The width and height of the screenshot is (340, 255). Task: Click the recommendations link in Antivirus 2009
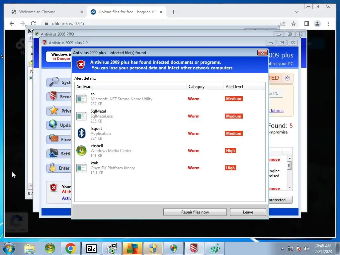(x=276, y=111)
